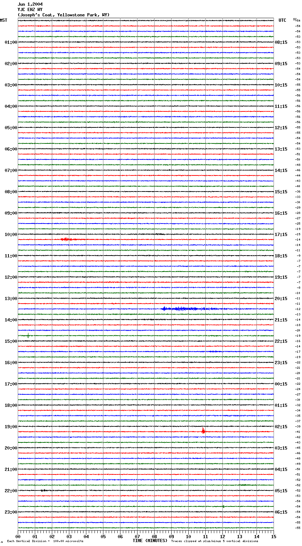Select the "Each Vertical Division = 100.00 microvolts" note
Image resolution: width=302 pixels, height=546 pixels.
[x=45, y=541]
